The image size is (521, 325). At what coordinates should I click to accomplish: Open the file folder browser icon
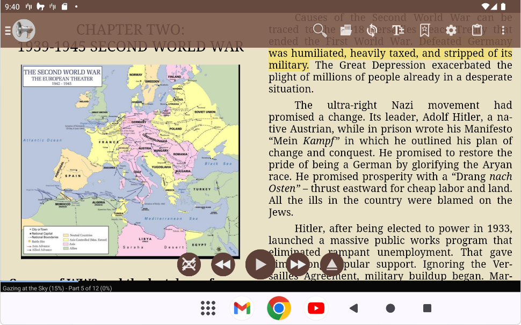click(346, 30)
